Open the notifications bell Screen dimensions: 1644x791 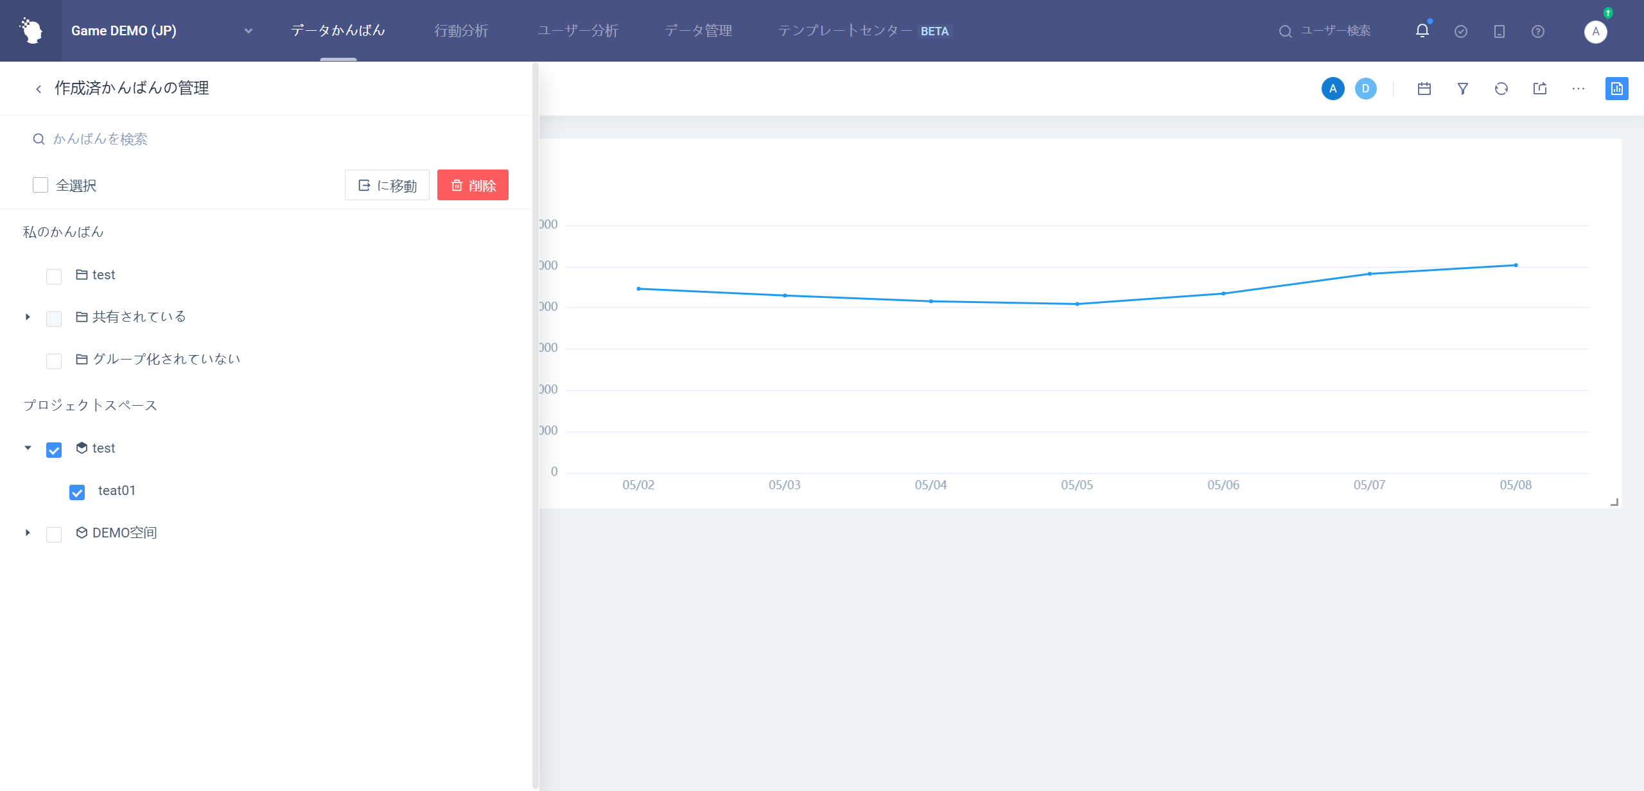(1422, 31)
